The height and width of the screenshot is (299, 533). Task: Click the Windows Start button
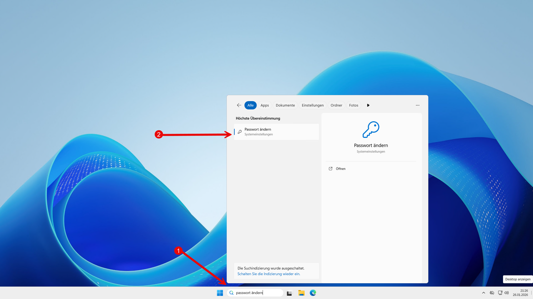click(220, 293)
